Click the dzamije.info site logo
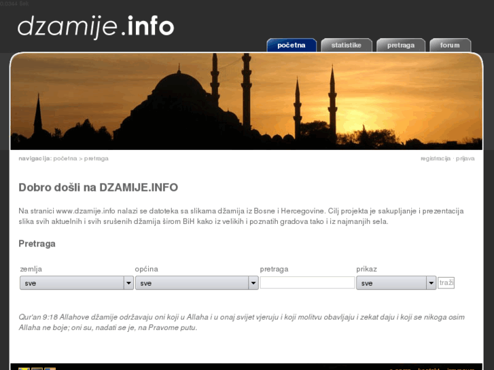This screenshot has width=494, height=370. 96,26
